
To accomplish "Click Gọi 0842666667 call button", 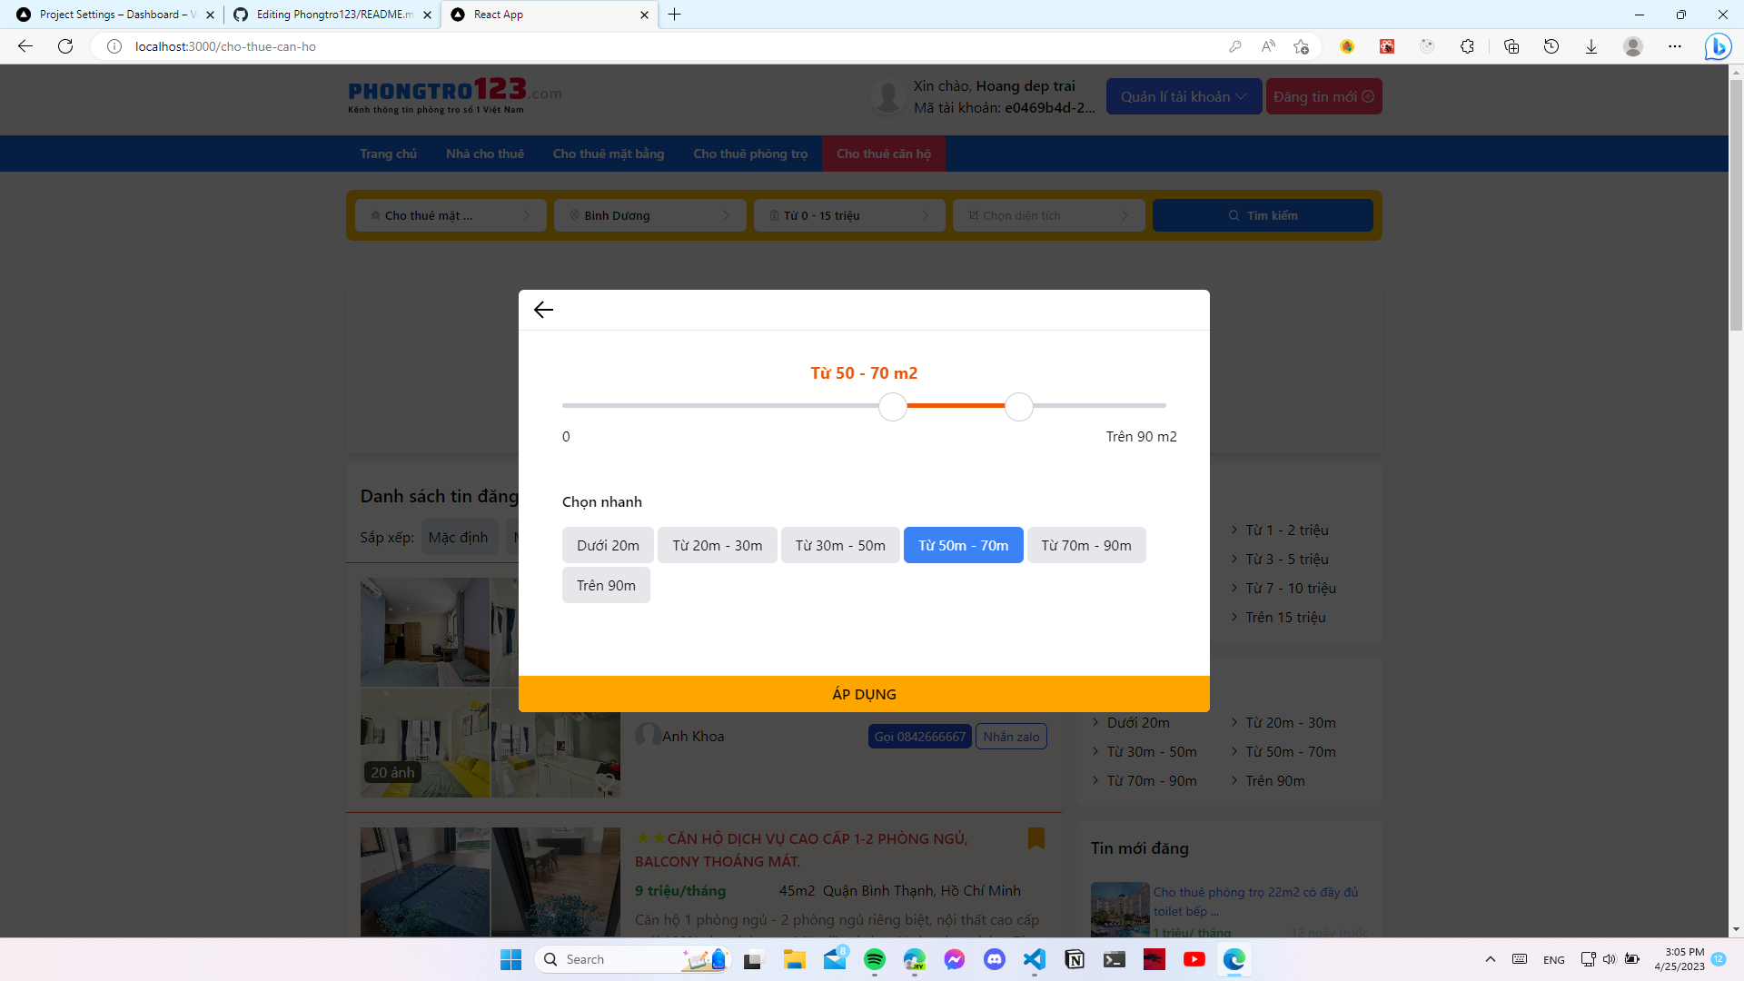I will point(920,737).
